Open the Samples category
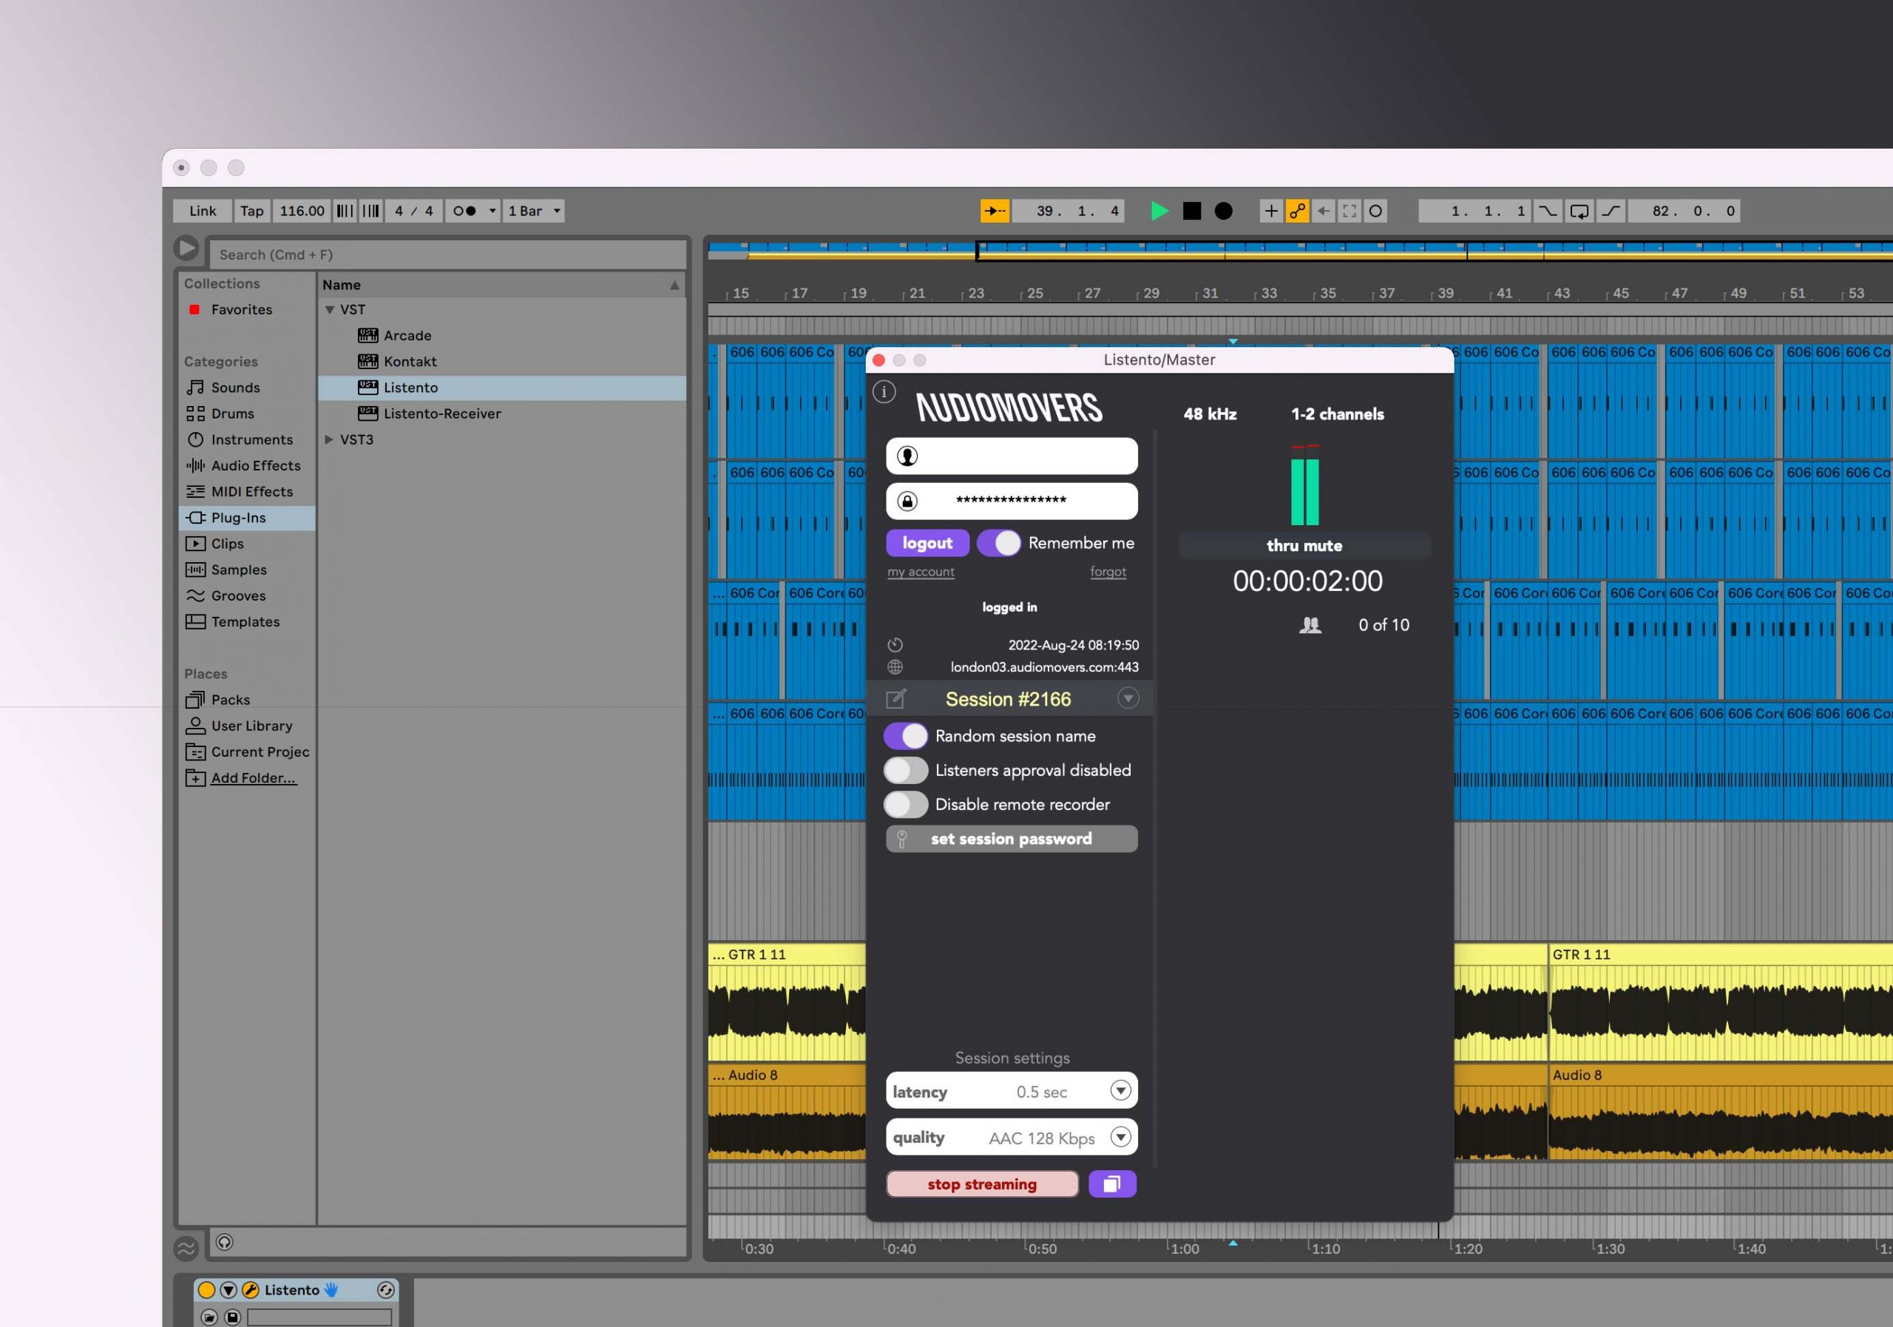The image size is (1893, 1327). (238, 570)
